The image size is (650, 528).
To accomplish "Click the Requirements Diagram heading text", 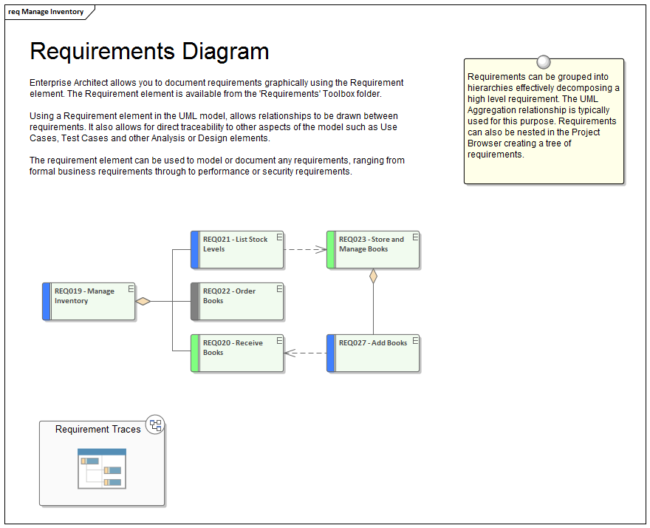I will (148, 51).
